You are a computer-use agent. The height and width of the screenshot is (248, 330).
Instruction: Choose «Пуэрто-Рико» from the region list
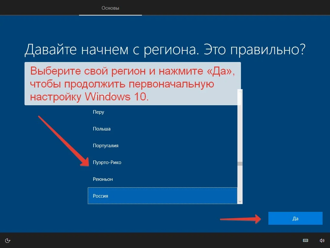coord(163,162)
